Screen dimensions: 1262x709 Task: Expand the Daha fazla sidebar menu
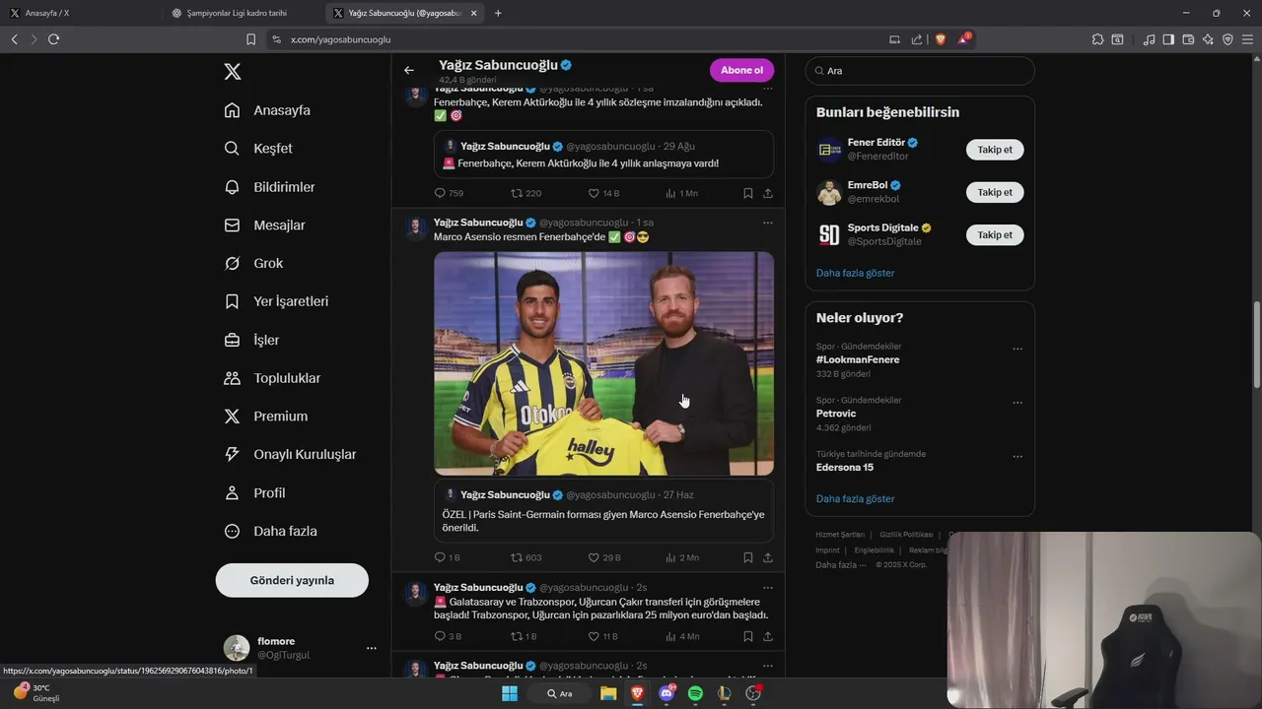tap(270, 531)
